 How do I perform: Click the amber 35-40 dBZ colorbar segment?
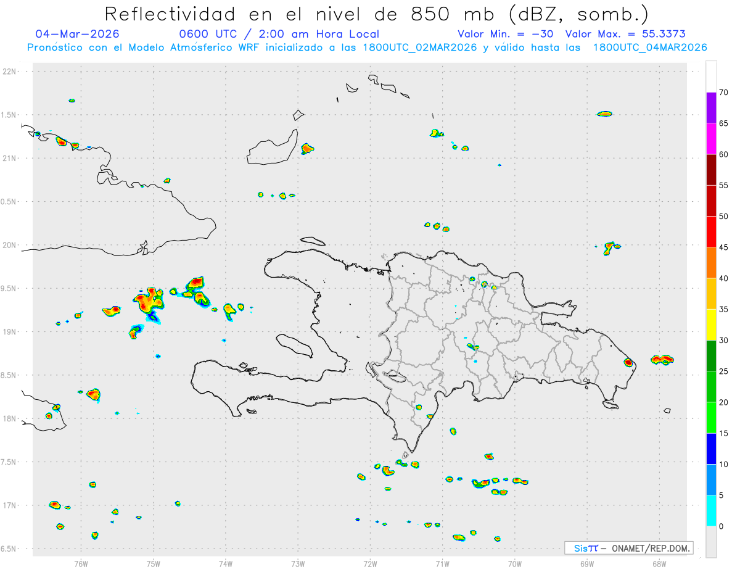(x=711, y=294)
